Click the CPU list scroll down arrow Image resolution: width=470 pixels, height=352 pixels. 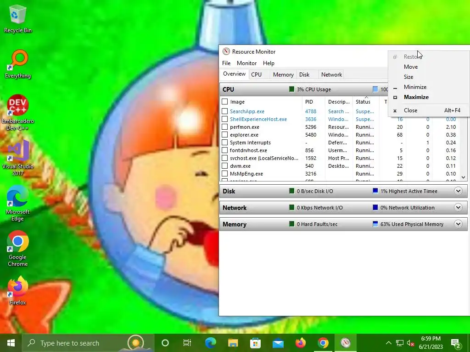(x=464, y=177)
